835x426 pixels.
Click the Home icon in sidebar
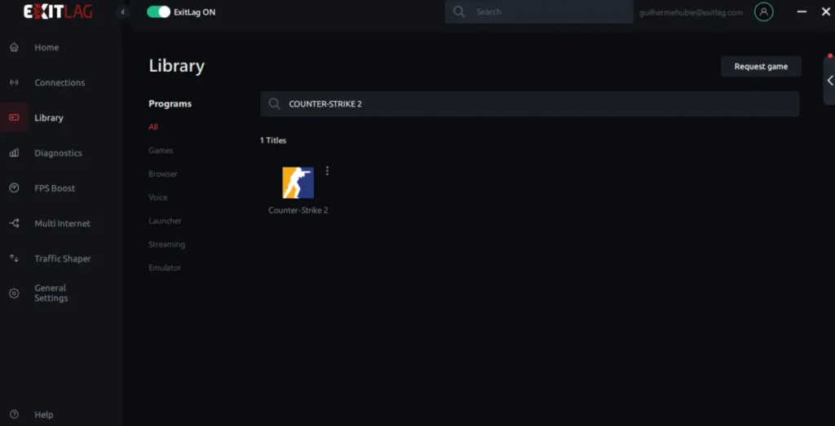[x=14, y=47]
